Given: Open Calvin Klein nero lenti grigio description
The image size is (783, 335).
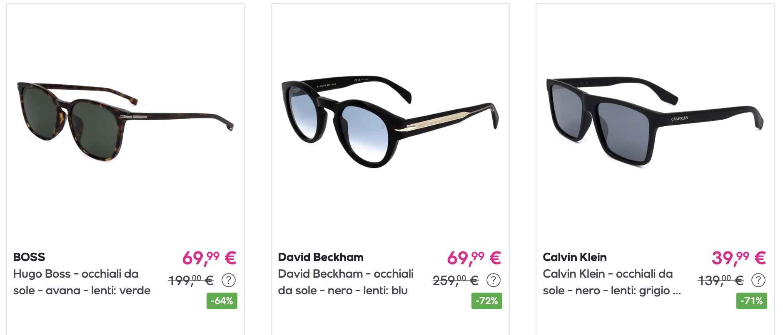Looking at the screenshot, I should tap(612, 282).
